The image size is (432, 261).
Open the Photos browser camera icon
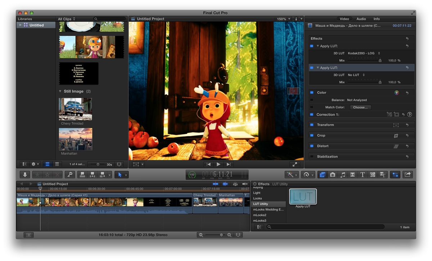333,174
